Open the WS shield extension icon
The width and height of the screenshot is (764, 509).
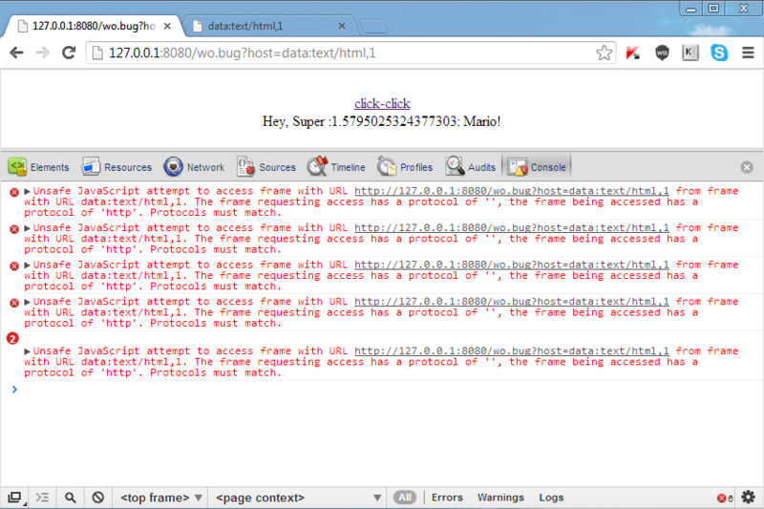pyautogui.click(x=662, y=53)
